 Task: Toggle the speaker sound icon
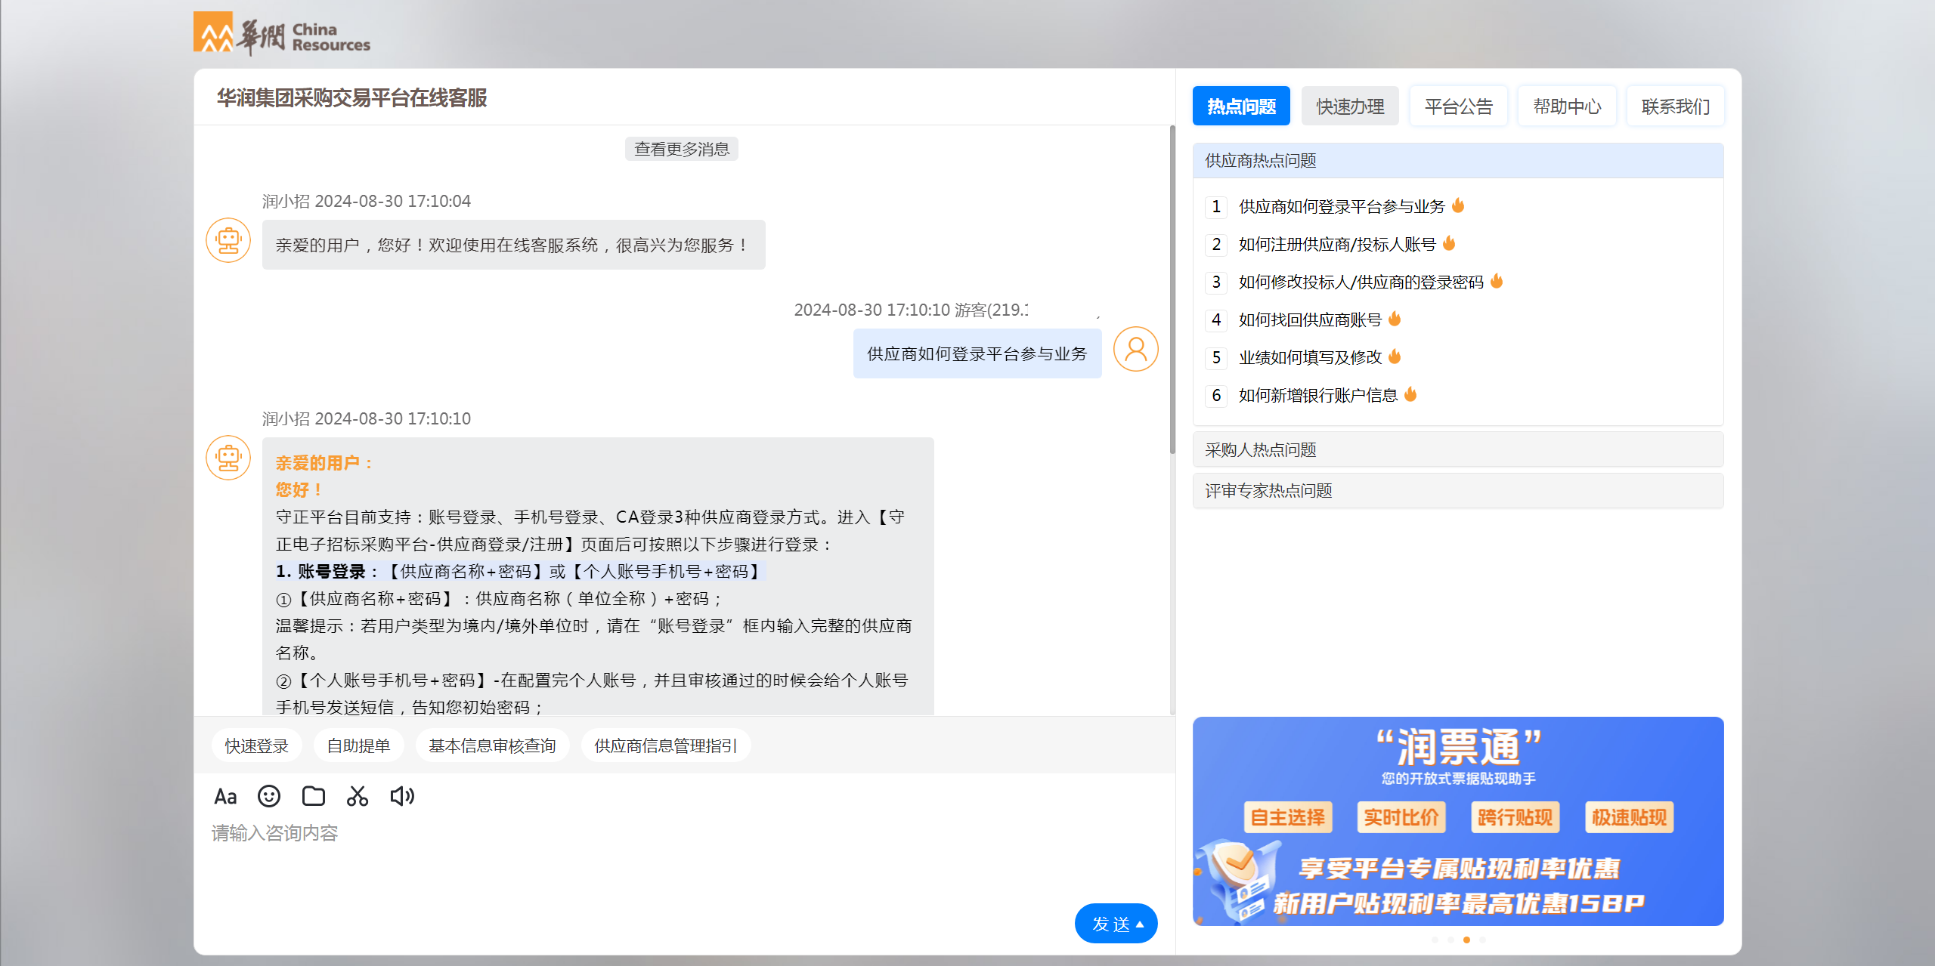click(x=402, y=797)
